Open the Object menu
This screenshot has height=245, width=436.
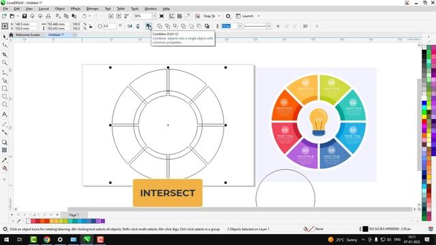tap(59, 9)
